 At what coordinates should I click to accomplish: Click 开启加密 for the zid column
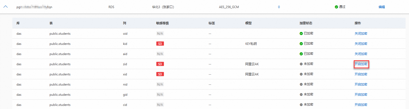click(x=361, y=64)
